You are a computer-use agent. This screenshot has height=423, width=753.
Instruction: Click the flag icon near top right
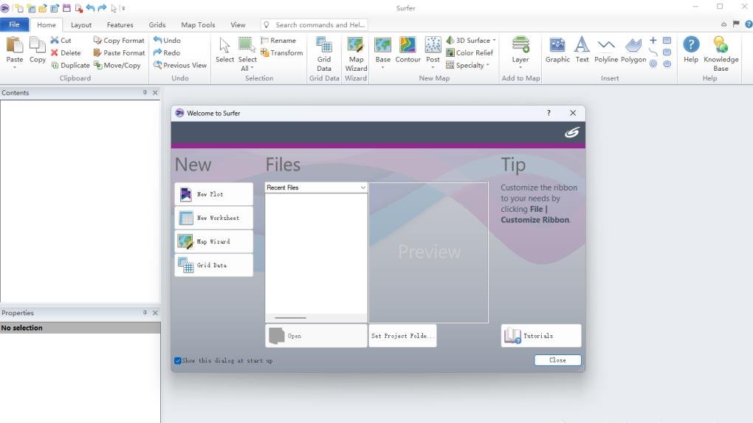(736, 24)
